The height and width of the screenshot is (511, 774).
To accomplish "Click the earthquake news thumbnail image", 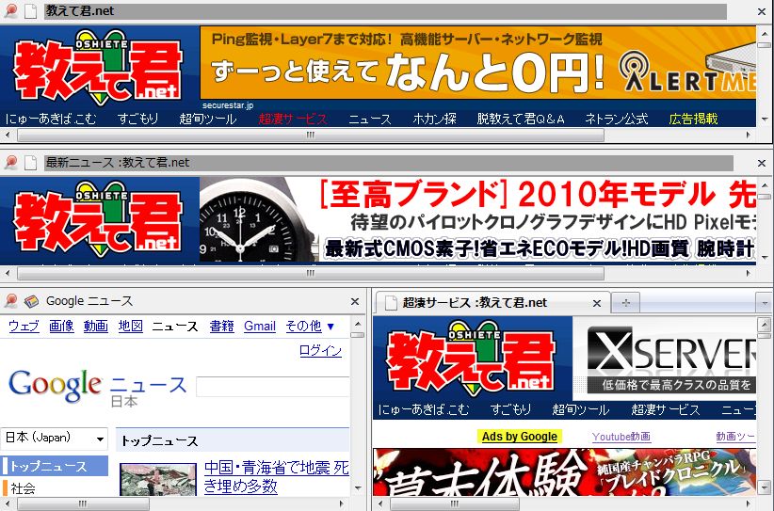I will (158, 479).
